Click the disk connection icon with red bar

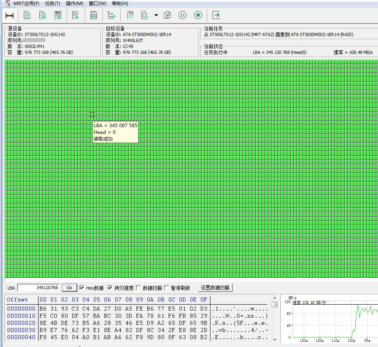(x=10, y=15)
